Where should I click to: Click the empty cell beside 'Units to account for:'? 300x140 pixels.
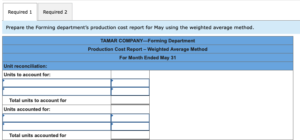pyautogui.click(x=130, y=74)
